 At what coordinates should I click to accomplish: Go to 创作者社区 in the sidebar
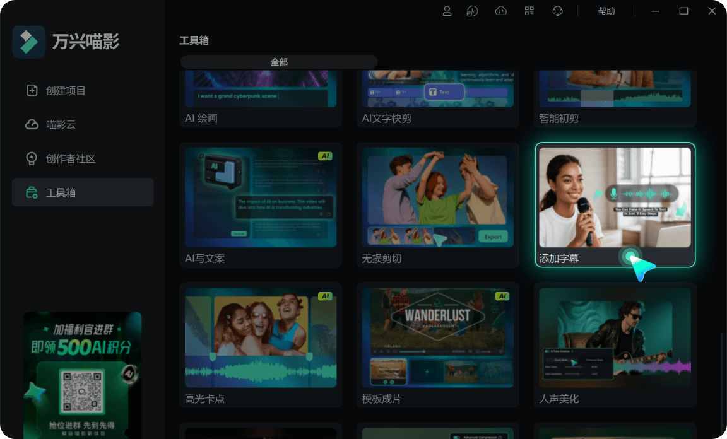(x=83, y=158)
